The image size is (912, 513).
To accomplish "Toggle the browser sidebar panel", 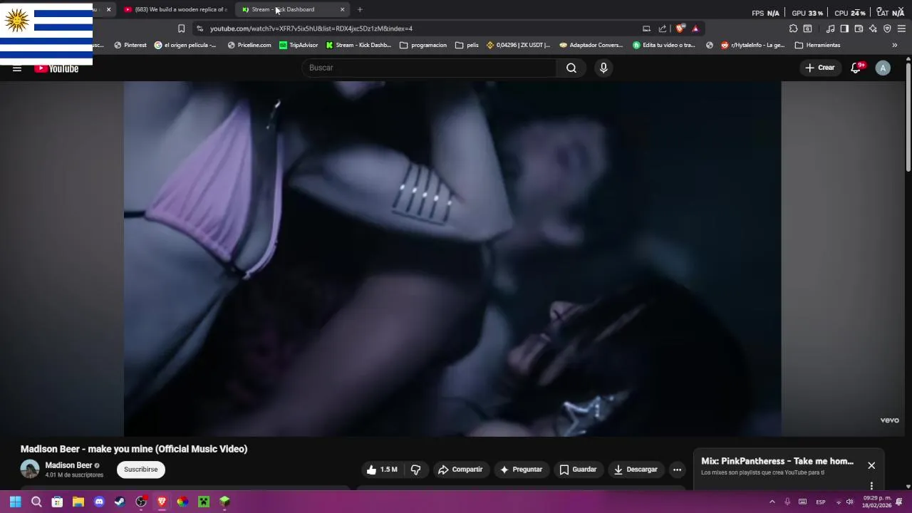I will tap(844, 28).
